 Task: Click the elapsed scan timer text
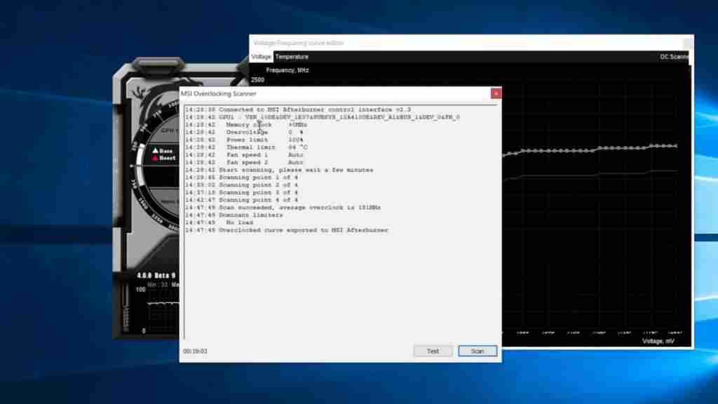coord(195,351)
